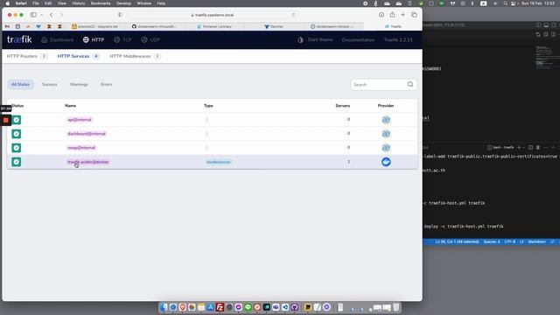Viewport: 560px width, 315px height.
Task: Click Spaces: 4 indentation in status bar
Action: [x=492, y=241]
